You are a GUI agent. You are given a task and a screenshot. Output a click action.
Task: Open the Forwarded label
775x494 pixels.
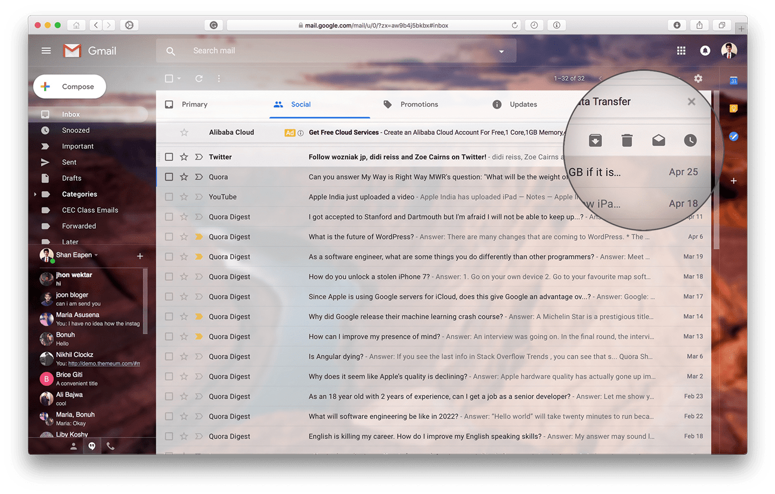pyautogui.click(x=79, y=226)
